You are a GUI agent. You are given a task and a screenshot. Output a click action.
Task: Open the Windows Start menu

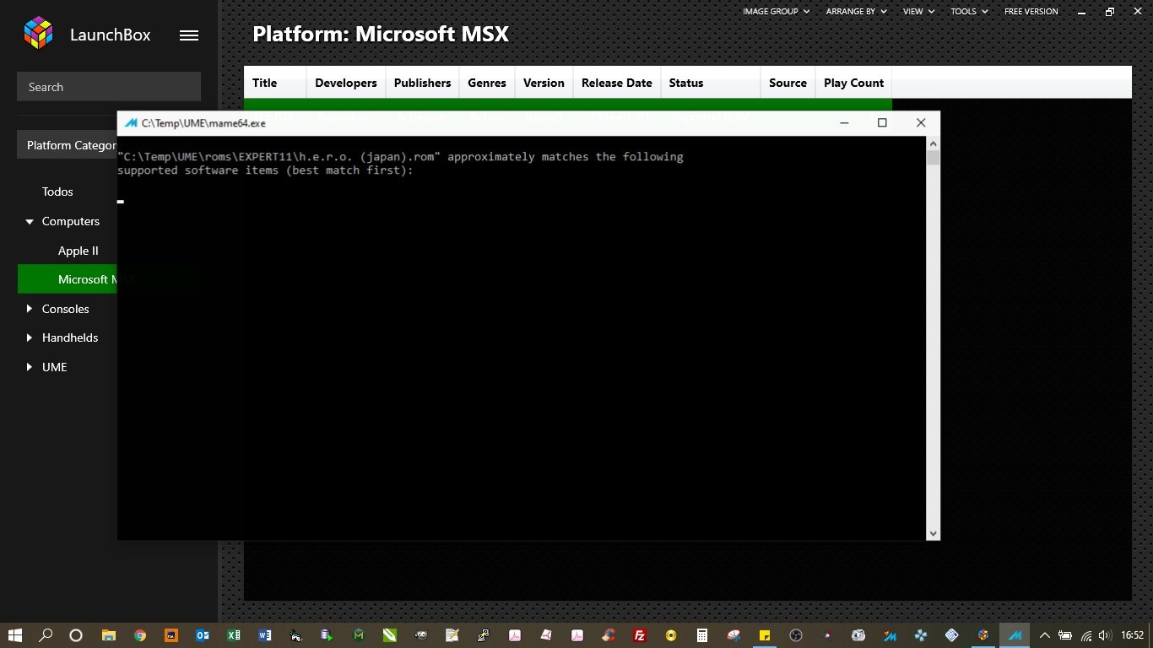point(15,635)
